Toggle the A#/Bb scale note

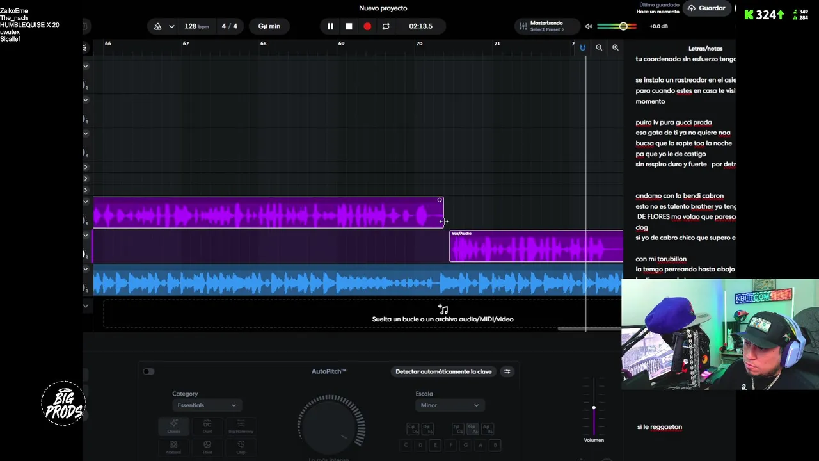487,429
